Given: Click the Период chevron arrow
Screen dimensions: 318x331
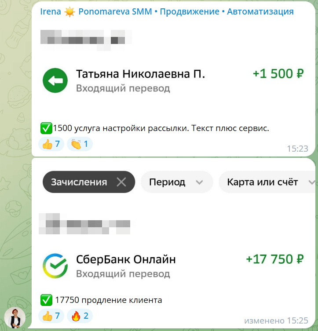Looking at the screenshot, I should (199, 182).
